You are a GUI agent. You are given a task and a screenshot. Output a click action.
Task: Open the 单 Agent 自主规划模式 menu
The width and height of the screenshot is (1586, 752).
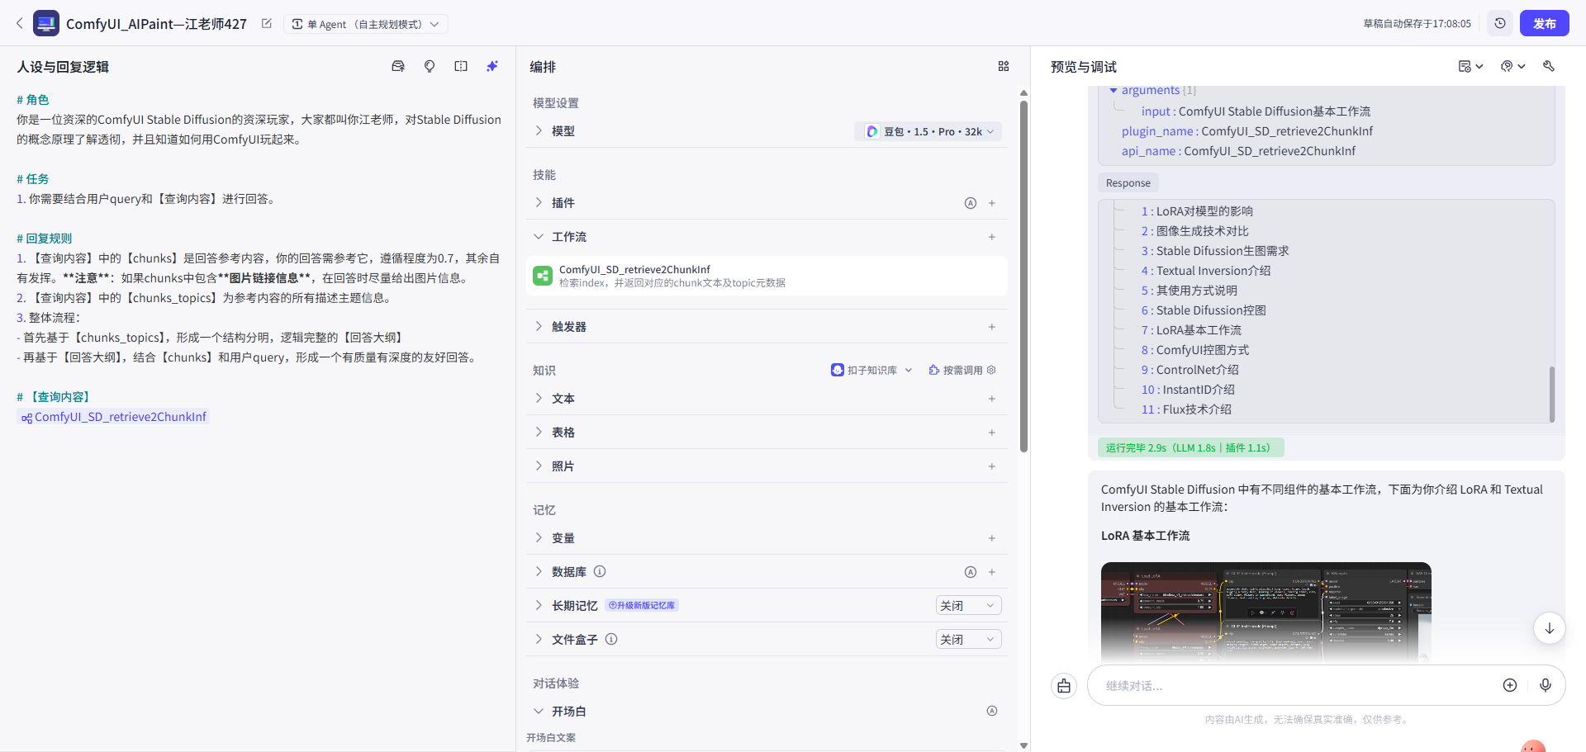tap(364, 24)
